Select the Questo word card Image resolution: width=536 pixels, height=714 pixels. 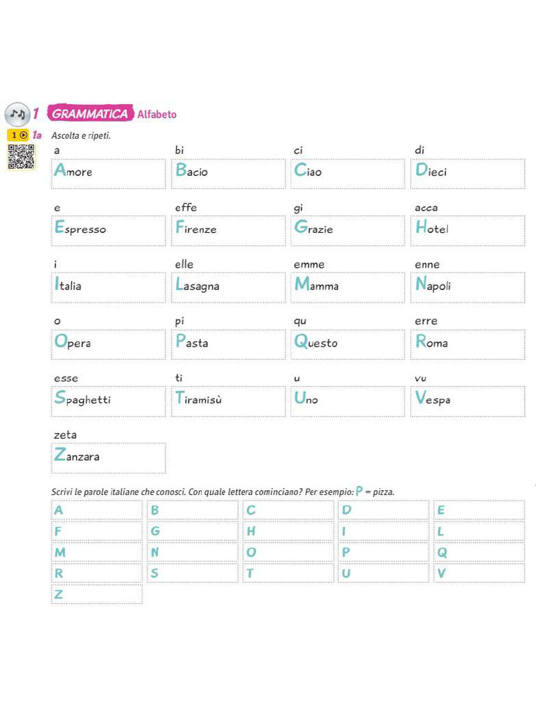[348, 344]
